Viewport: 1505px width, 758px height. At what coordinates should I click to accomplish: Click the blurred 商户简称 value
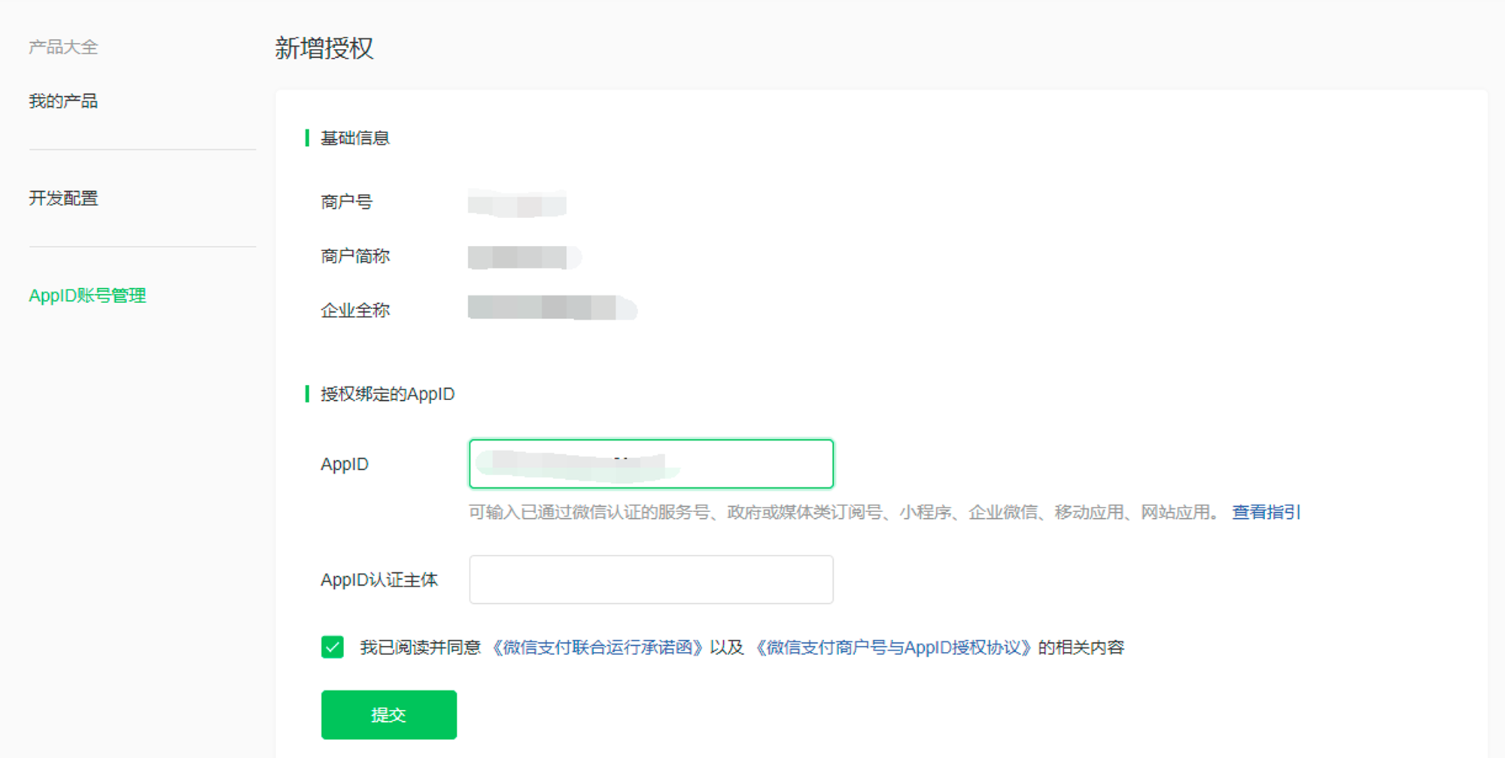(524, 257)
